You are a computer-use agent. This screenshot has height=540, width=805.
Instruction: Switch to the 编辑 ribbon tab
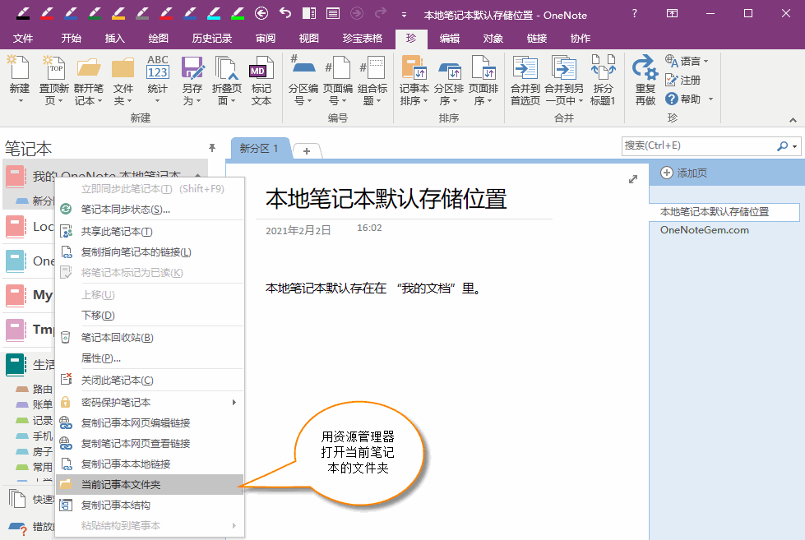(450, 39)
